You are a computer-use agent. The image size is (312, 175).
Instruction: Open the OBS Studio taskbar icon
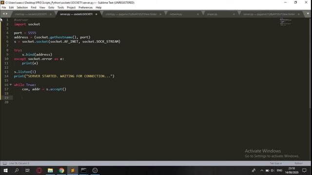pos(95,171)
